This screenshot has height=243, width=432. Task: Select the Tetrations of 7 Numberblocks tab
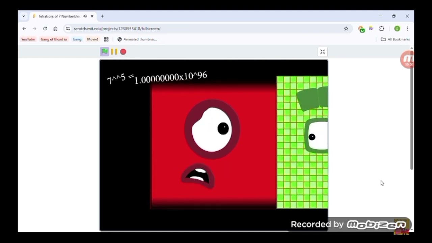(x=59, y=16)
